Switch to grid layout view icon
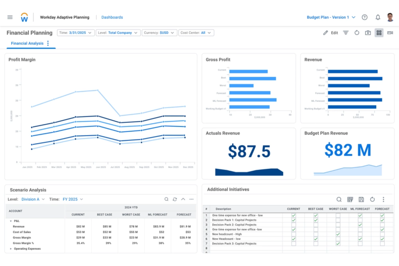 coord(379,32)
